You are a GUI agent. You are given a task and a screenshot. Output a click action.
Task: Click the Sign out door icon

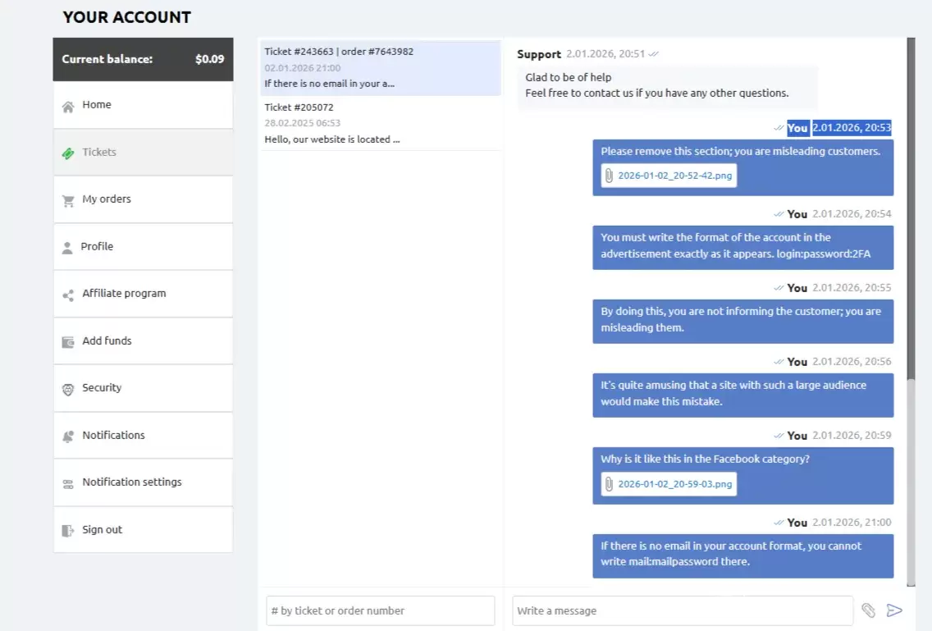pos(68,530)
